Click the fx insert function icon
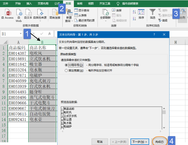The width and height of the screenshot is (188, 145). pos(49,34)
